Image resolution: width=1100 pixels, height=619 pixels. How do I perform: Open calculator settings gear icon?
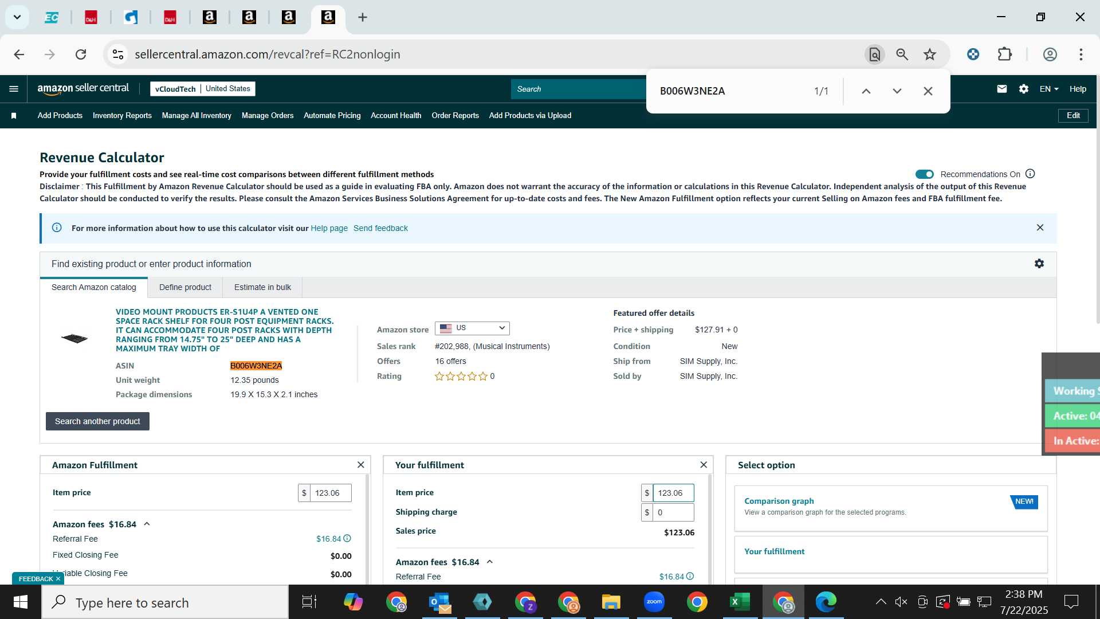(1039, 264)
